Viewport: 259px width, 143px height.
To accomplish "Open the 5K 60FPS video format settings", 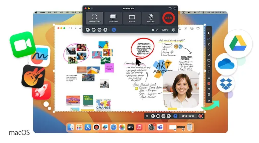I will pyautogui.click(x=160, y=30).
